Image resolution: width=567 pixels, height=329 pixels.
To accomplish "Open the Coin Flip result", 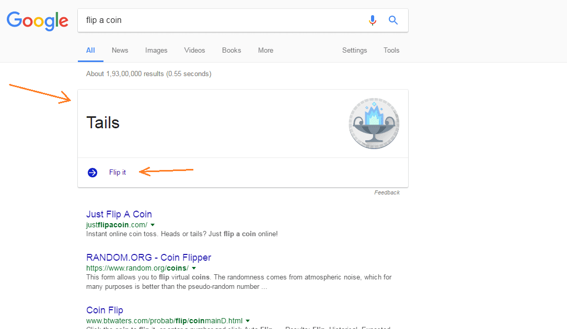I will (x=105, y=310).
